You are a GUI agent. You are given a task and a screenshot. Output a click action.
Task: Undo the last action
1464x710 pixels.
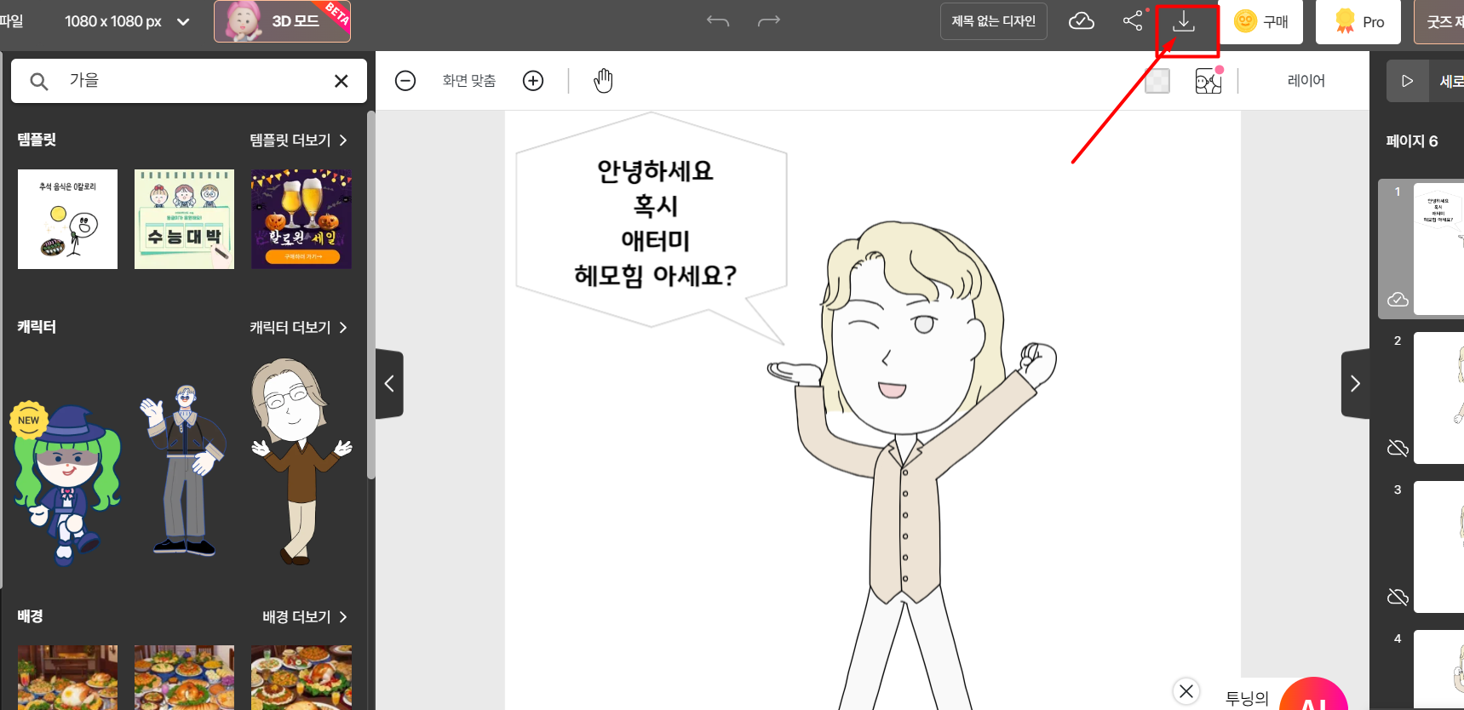718,20
